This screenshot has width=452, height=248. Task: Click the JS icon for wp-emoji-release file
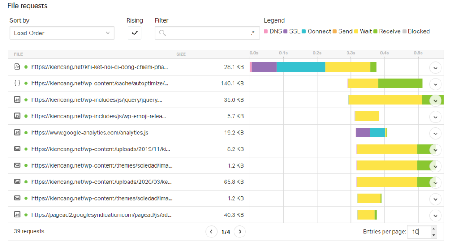pyautogui.click(x=17, y=116)
